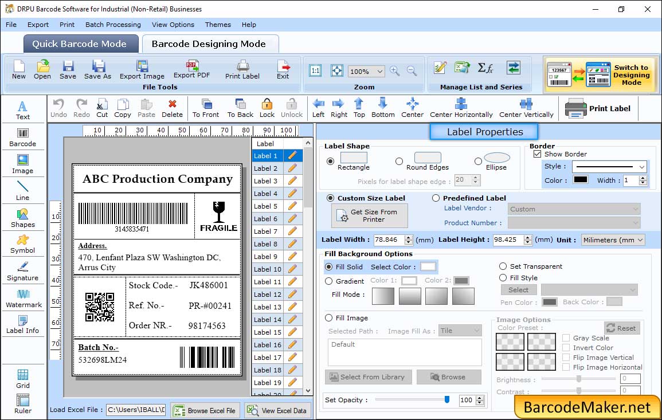Open the Themes menu
This screenshot has width=662, height=420.
pyautogui.click(x=218, y=25)
